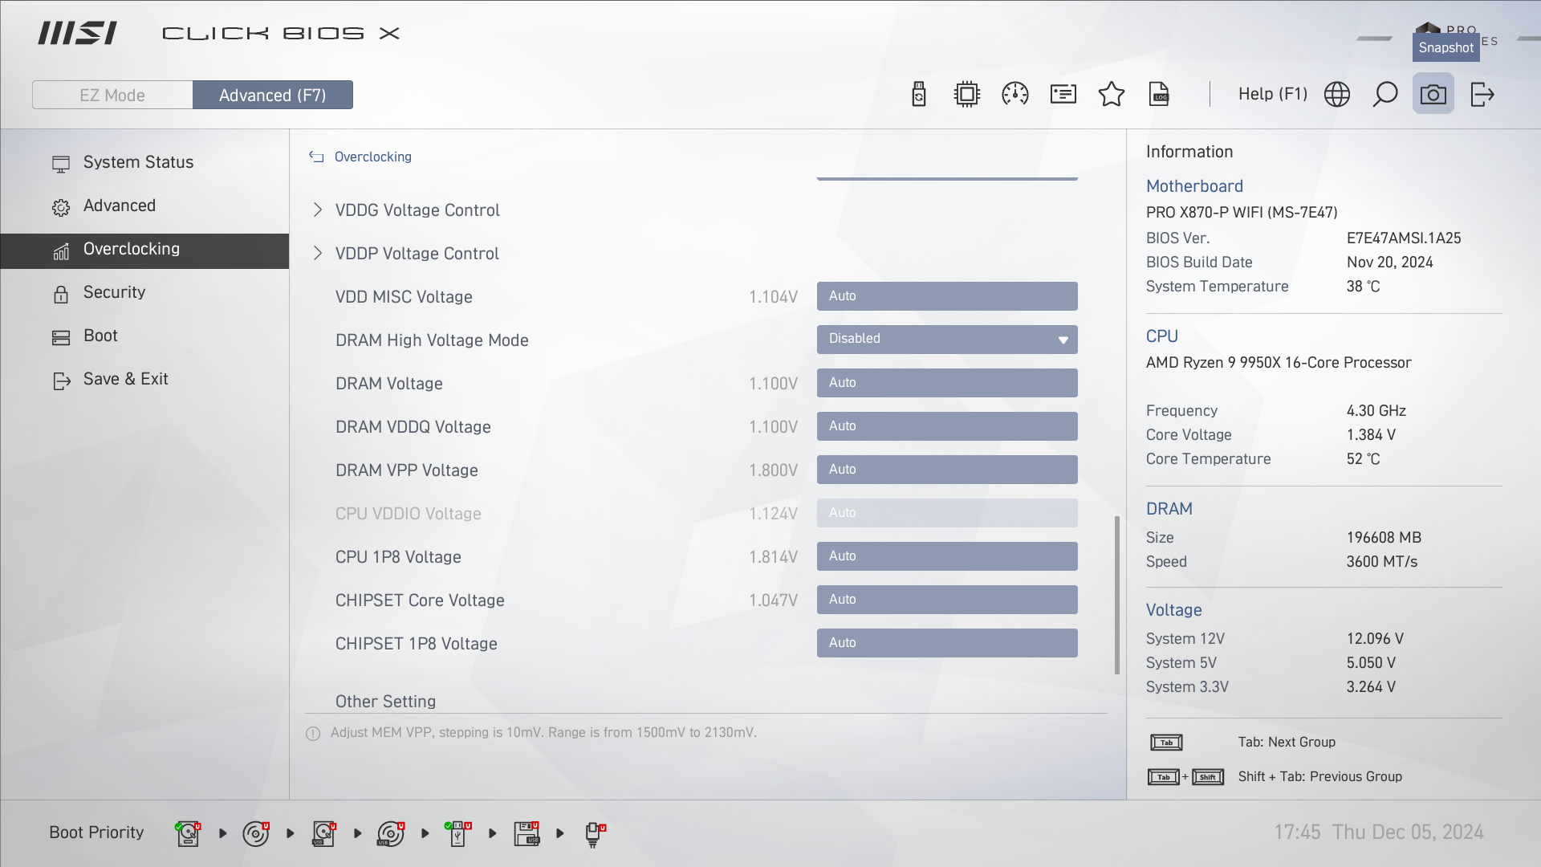1541x867 pixels.
Task: Click the MSI logo
Action: 77,33
